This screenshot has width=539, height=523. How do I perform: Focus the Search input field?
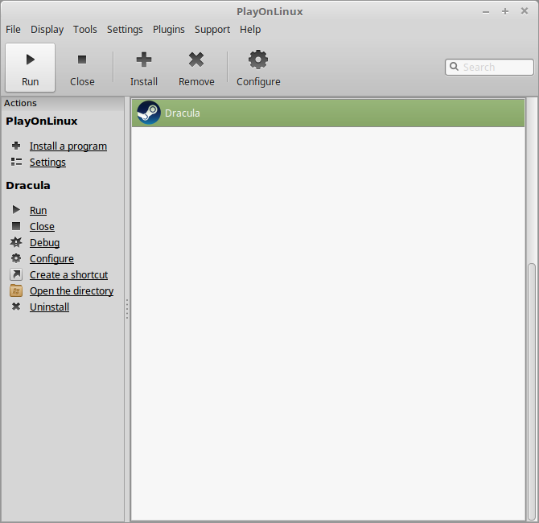[x=489, y=67]
